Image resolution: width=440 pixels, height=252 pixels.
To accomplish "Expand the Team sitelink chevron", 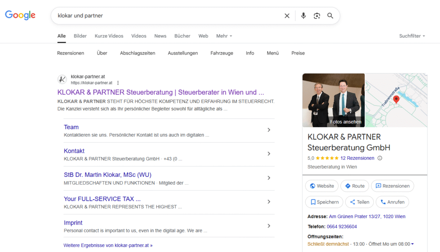I will pos(269,130).
